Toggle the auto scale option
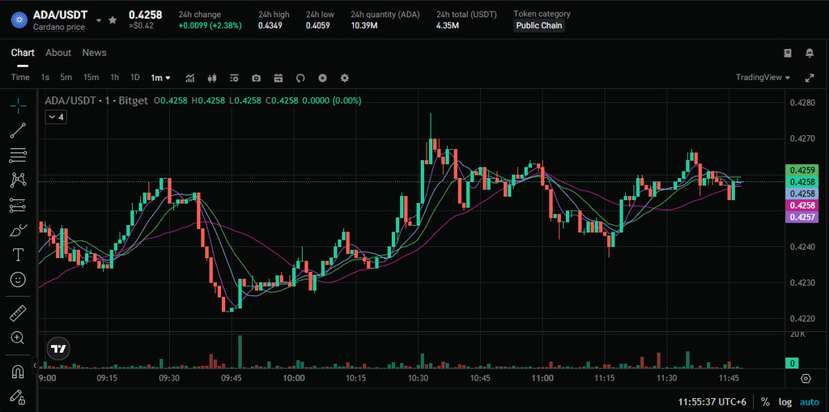This screenshot has height=412, width=829. [810, 401]
